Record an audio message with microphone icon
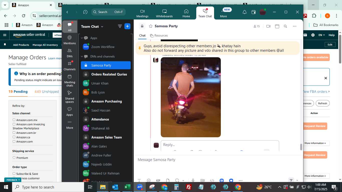Image resolution: width=342 pixels, height=192 pixels. (x=193, y=180)
